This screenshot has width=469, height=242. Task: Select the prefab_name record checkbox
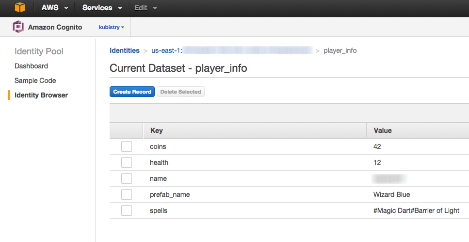[x=127, y=194]
